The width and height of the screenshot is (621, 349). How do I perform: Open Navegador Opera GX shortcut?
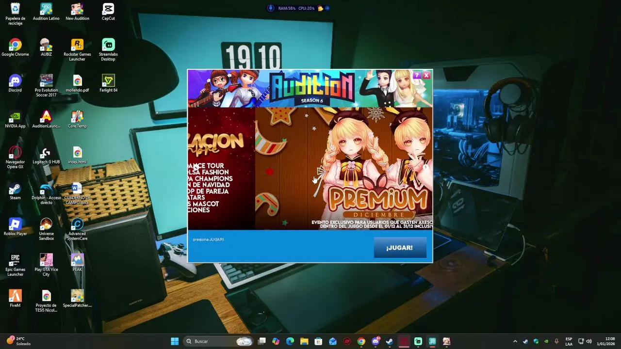point(15,158)
